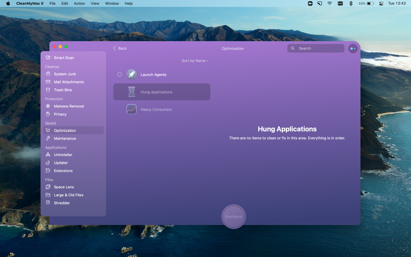
Task: Open Extensions text in sidebar
Action: pyautogui.click(x=63, y=171)
